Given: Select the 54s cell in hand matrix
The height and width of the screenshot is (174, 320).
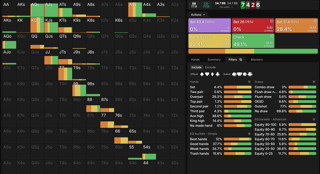Looking at the screenshot, I should (149, 152).
